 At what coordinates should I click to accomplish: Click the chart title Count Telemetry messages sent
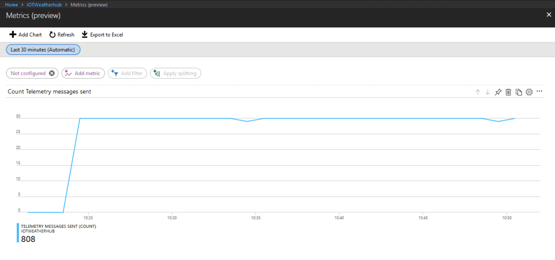click(x=49, y=91)
